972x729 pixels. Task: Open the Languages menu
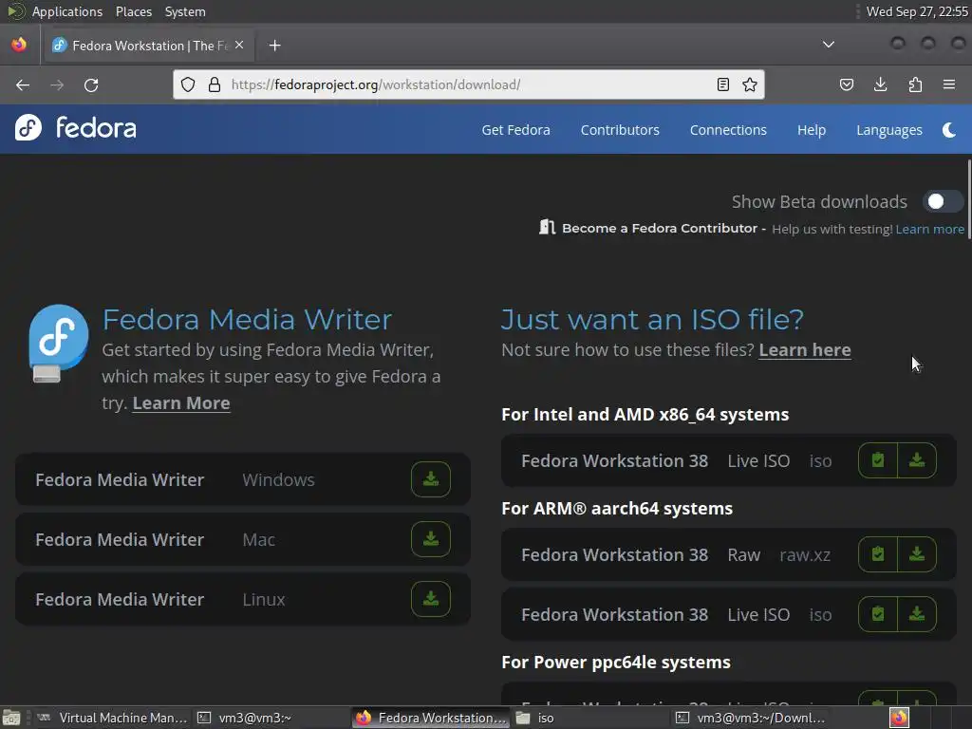click(x=888, y=130)
